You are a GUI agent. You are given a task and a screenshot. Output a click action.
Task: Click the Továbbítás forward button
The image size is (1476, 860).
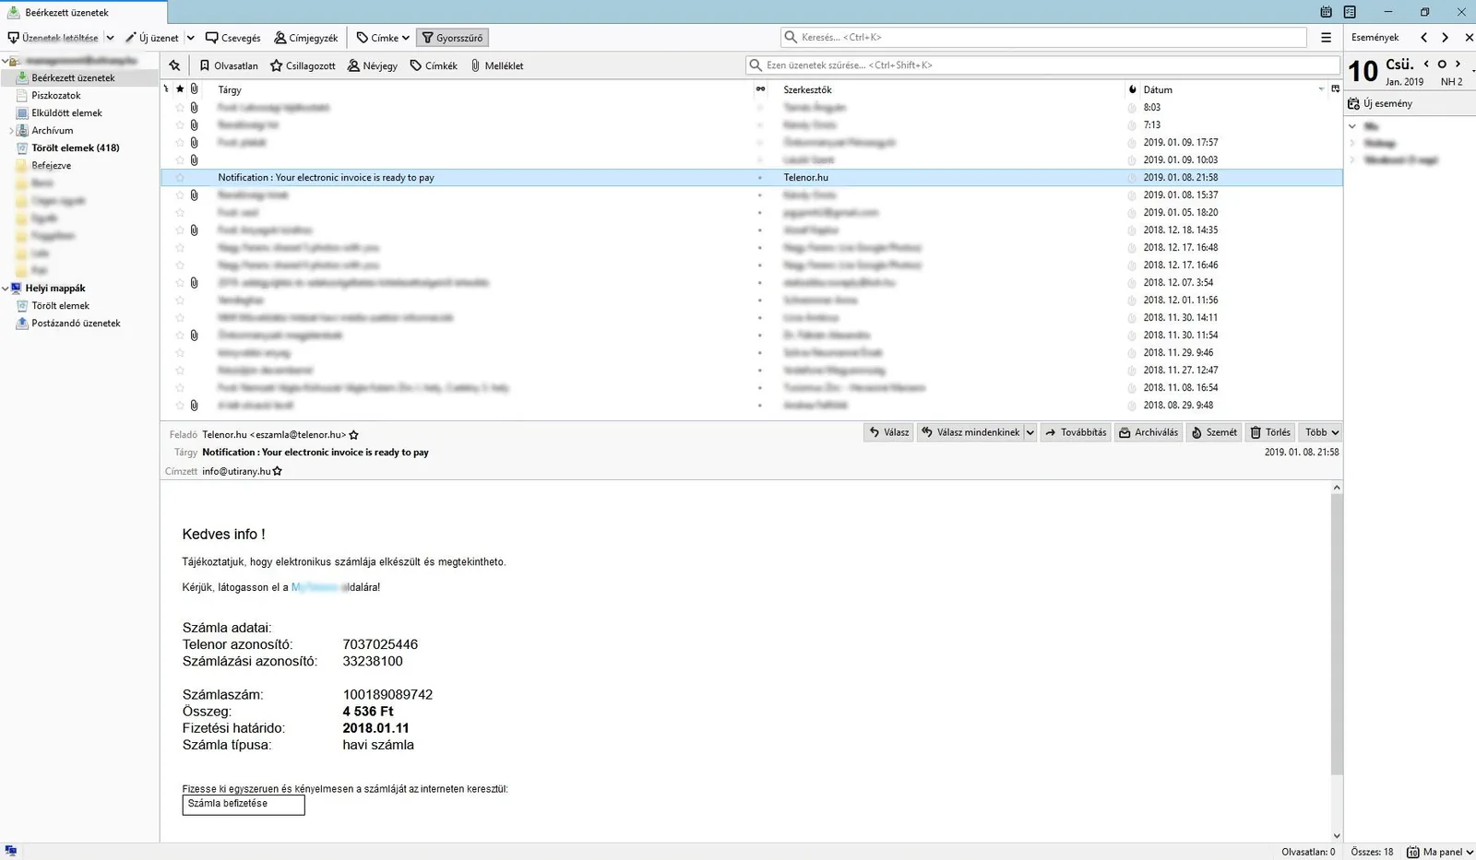tap(1076, 432)
